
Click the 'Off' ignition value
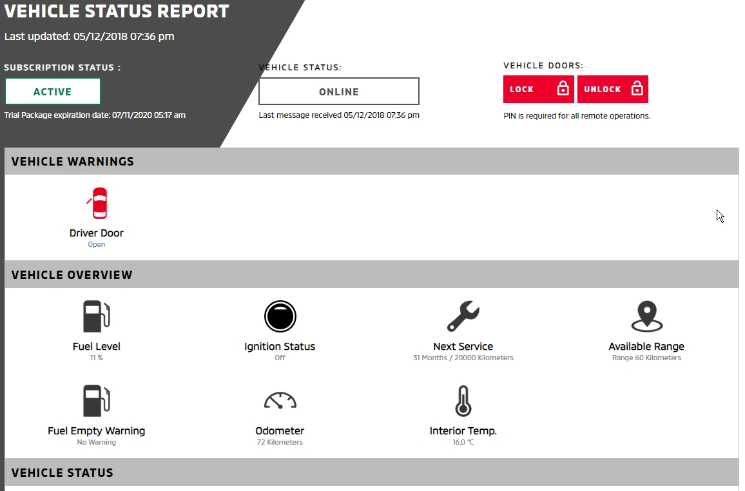[x=280, y=358]
